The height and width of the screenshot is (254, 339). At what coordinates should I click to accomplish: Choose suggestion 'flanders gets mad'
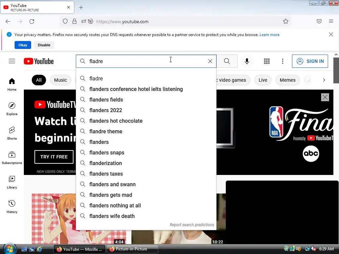click(146, 195)
